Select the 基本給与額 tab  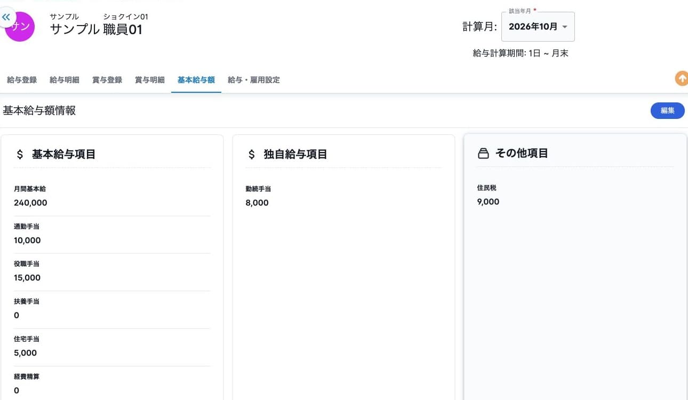pos(196,80)
